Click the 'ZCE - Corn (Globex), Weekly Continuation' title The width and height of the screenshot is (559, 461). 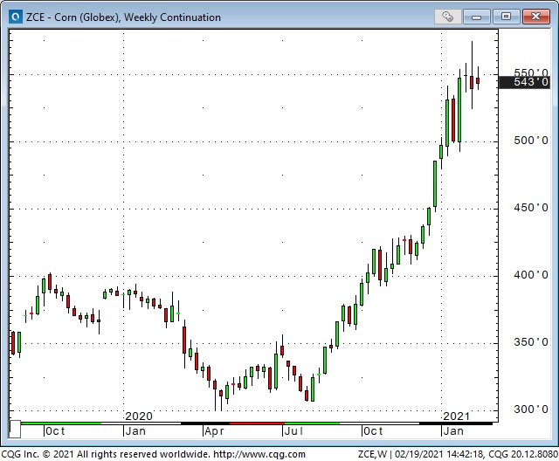click(x=123, y=17)
